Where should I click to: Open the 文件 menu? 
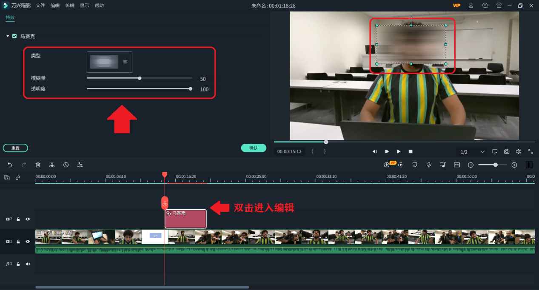pyautogui.click(x=40, y=6)
